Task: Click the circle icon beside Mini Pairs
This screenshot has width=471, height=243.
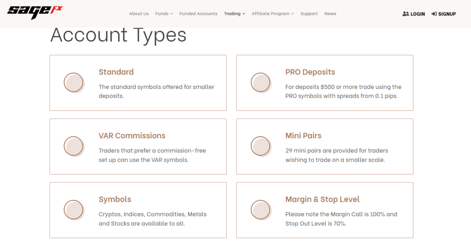Action: [260, 146]
